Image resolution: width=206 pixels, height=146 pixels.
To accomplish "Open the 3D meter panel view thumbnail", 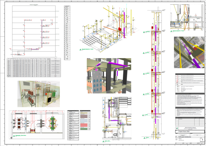I will [x=109, y=76].
